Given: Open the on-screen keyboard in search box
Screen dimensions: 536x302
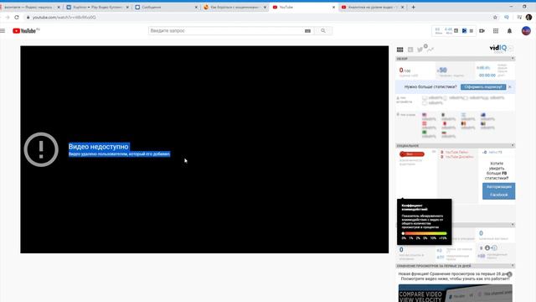Looking at the screenshot, I should pyautogui.click(x=307, y=31).
